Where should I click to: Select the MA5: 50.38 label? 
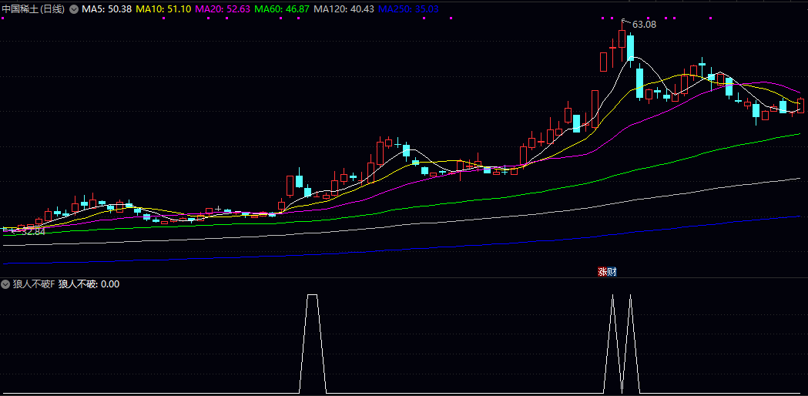(x=107, y=9)
